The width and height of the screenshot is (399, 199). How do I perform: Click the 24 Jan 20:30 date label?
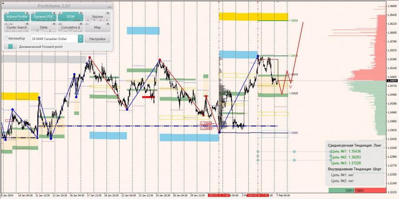[163, 195]
